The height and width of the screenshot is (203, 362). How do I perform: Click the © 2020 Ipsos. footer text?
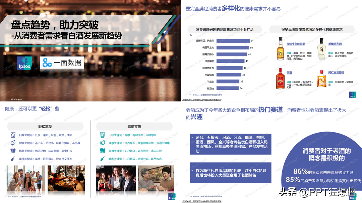(x=17, y=99)
